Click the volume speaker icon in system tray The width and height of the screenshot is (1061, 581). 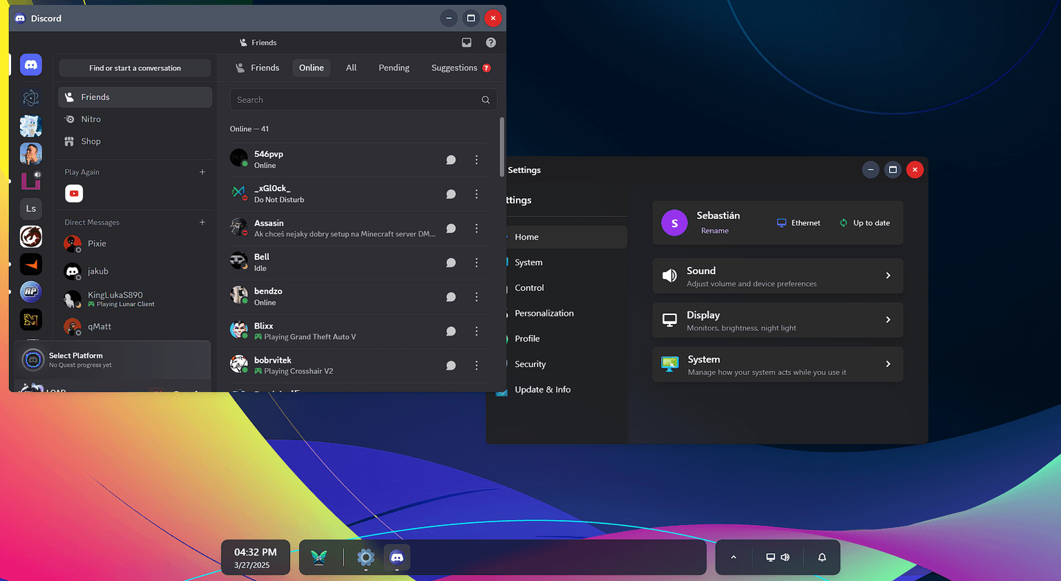[x=785, y=558]
